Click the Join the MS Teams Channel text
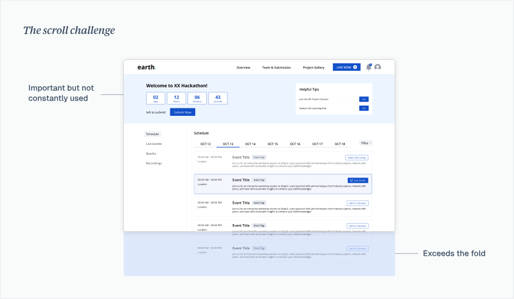 tap(314, 99)
